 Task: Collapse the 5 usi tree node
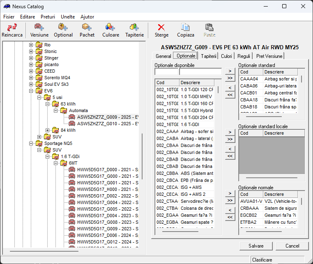39,98
